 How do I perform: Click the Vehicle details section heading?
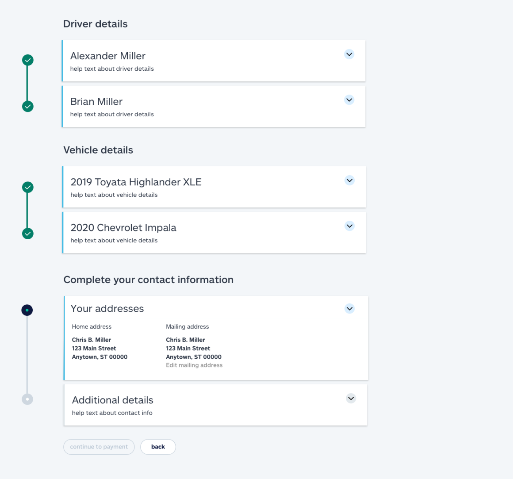[x=98, y=150]
